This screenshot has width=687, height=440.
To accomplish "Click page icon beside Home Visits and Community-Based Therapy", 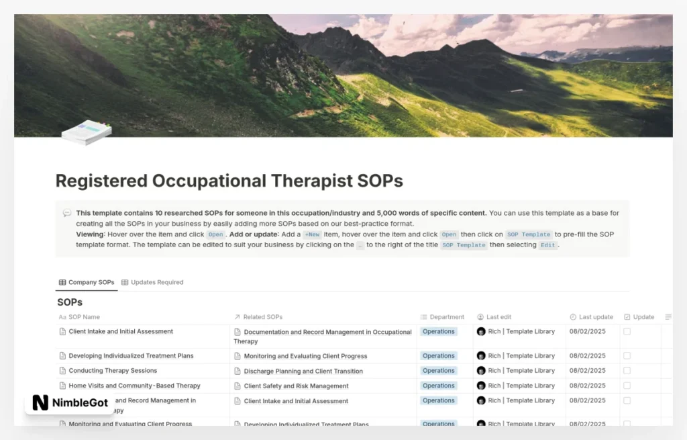I will tap(63, 386).
